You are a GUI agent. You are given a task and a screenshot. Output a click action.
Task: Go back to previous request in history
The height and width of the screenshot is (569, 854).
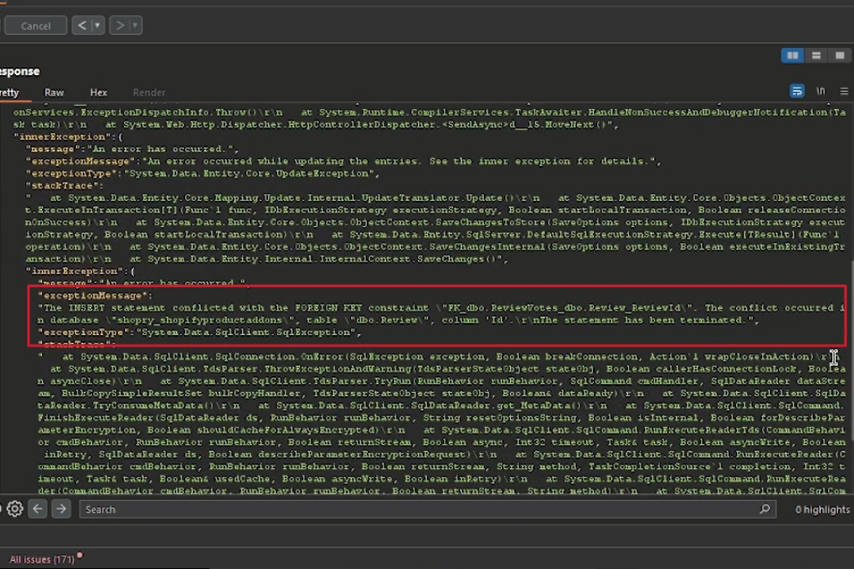coord(82,25)
